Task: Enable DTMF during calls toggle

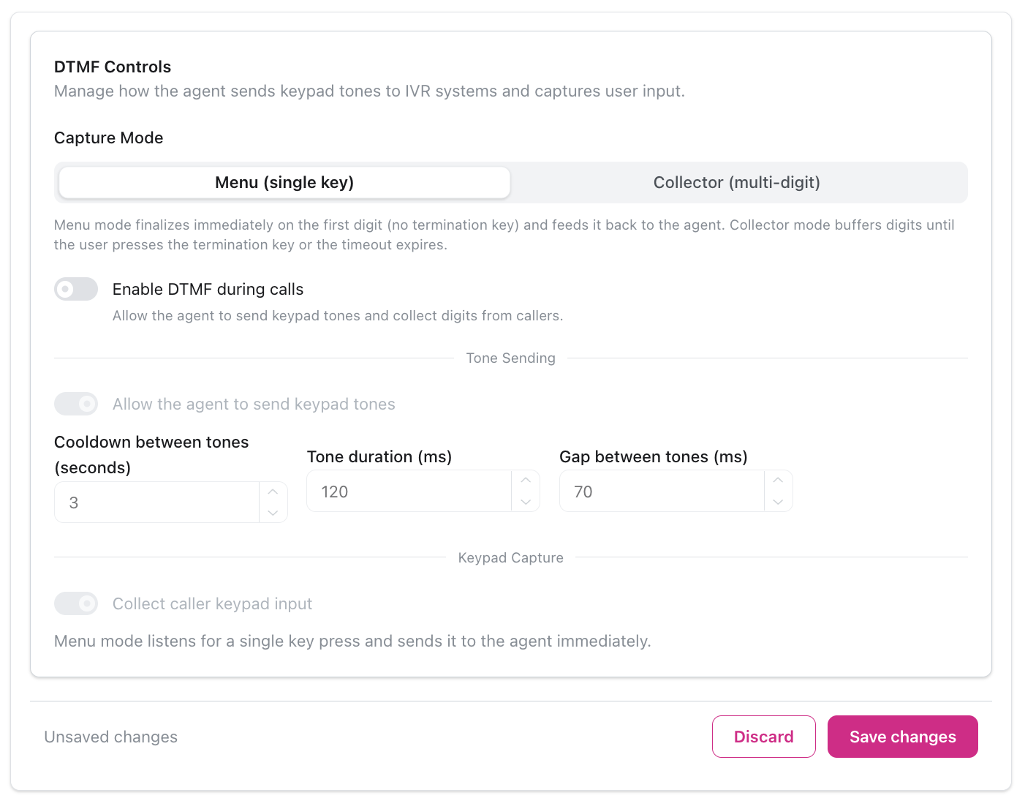Action: coord(76,289)
